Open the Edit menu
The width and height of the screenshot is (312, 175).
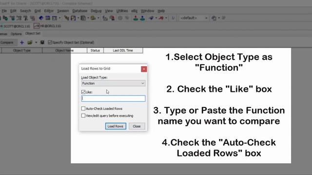(13, 11)
